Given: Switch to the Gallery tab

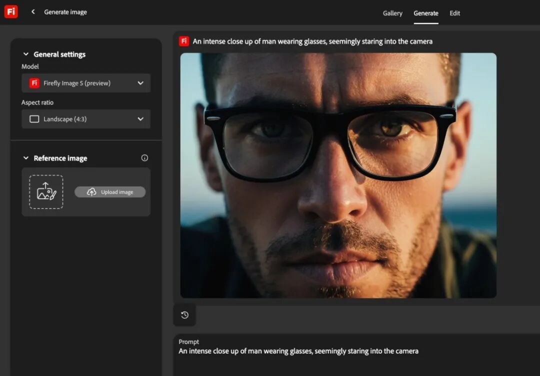Looking at the screenshot, I should pos(392,13).
